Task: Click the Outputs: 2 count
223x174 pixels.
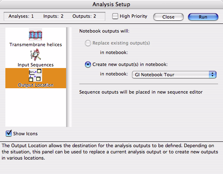Action: [84, 16]
